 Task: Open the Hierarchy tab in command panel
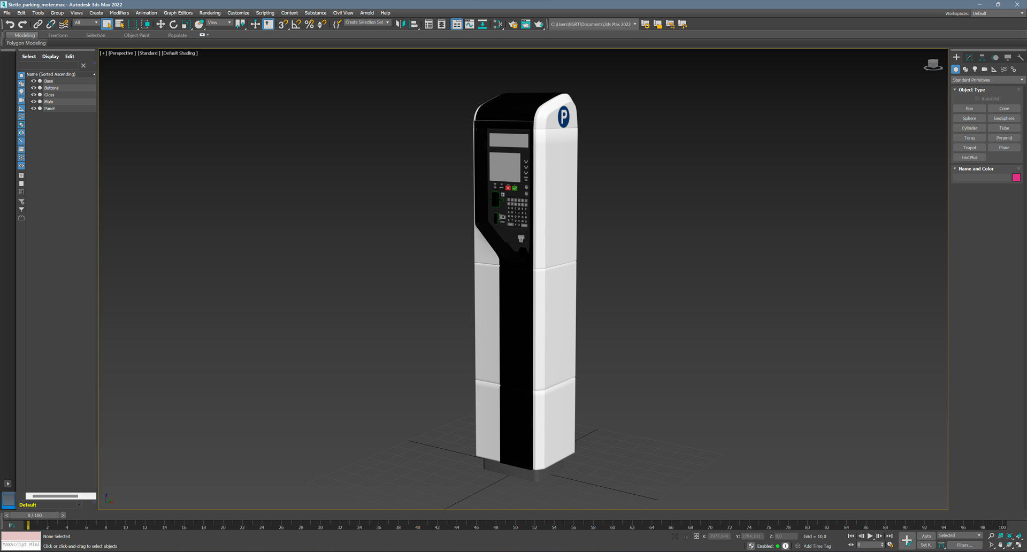point(982,57)
